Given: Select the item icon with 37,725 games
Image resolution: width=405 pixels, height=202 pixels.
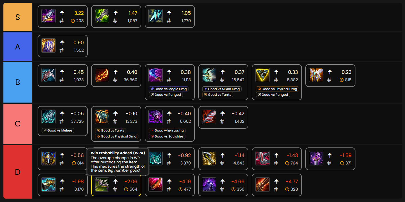Looking at the screenshot, I should tap(48, 117).
